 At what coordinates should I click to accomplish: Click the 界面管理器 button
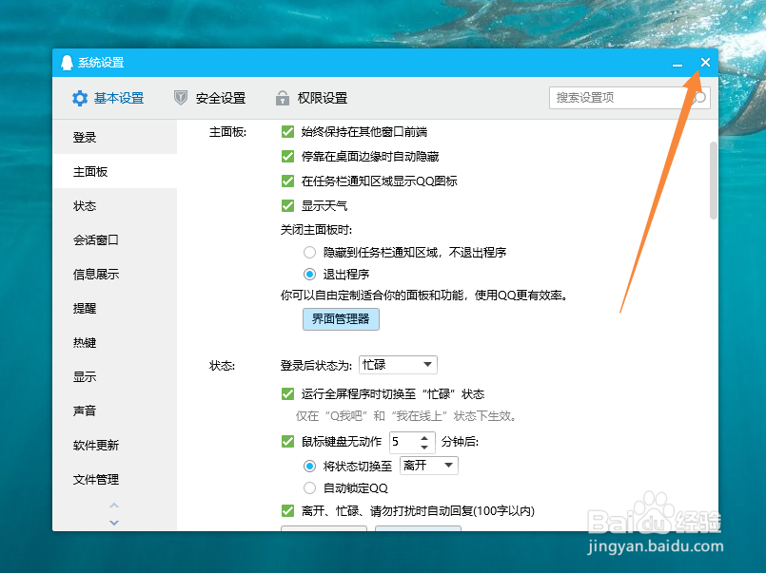point(341,319)
